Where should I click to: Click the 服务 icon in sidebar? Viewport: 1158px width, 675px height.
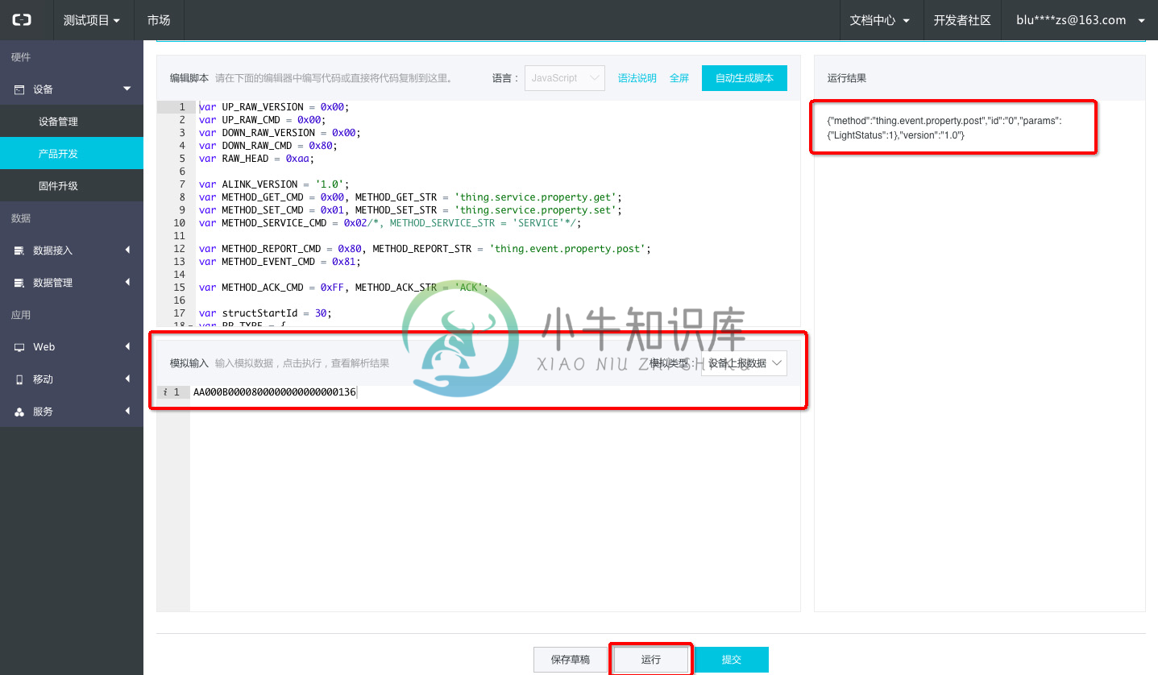[19, 412]
